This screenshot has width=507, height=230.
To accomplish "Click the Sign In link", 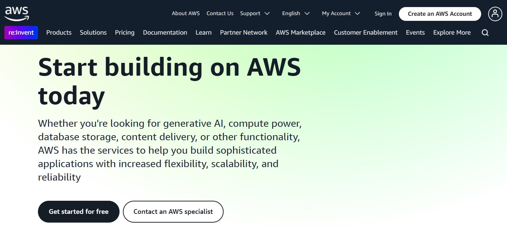I will click(x=383, y=13).
